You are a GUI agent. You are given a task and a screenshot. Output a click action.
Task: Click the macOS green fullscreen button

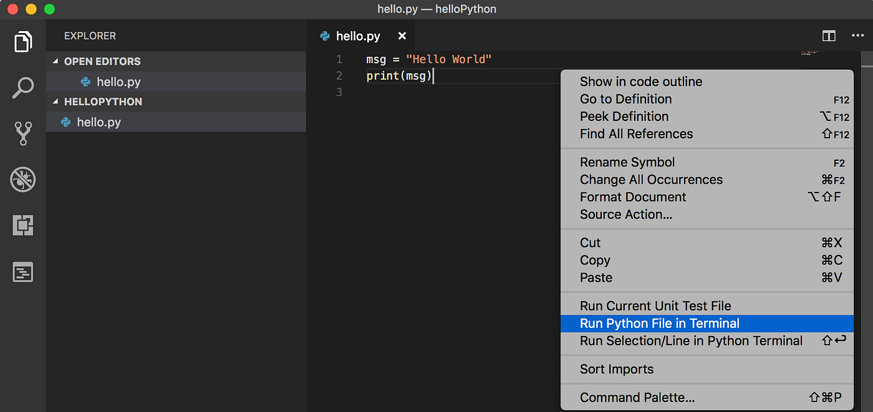(x=49, y=9)
